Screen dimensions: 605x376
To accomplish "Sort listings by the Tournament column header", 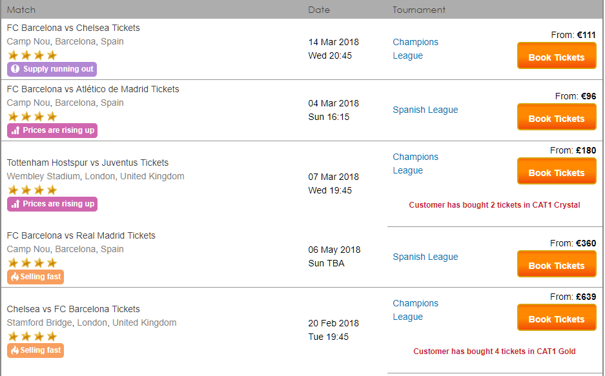I will tap(419, 10).
